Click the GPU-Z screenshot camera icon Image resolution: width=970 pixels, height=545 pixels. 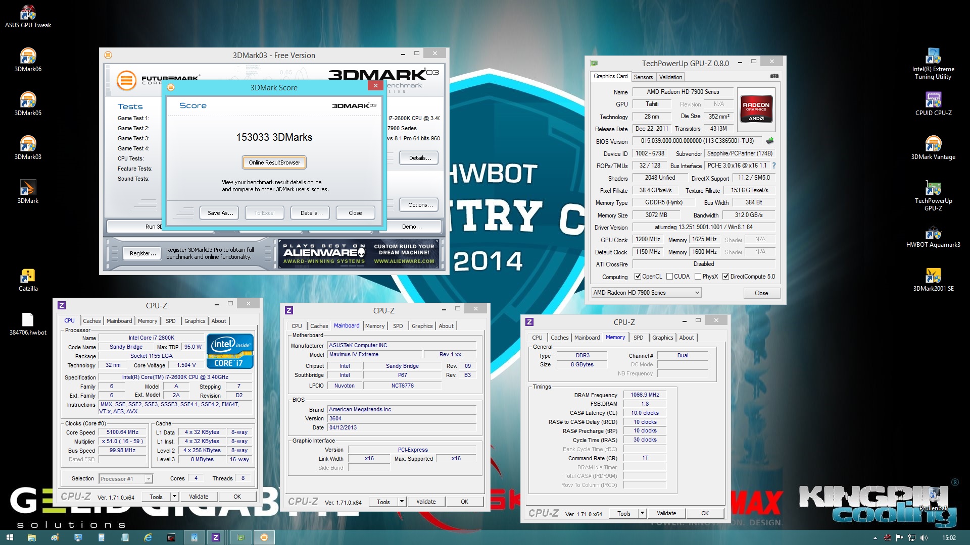click(774, 76)
